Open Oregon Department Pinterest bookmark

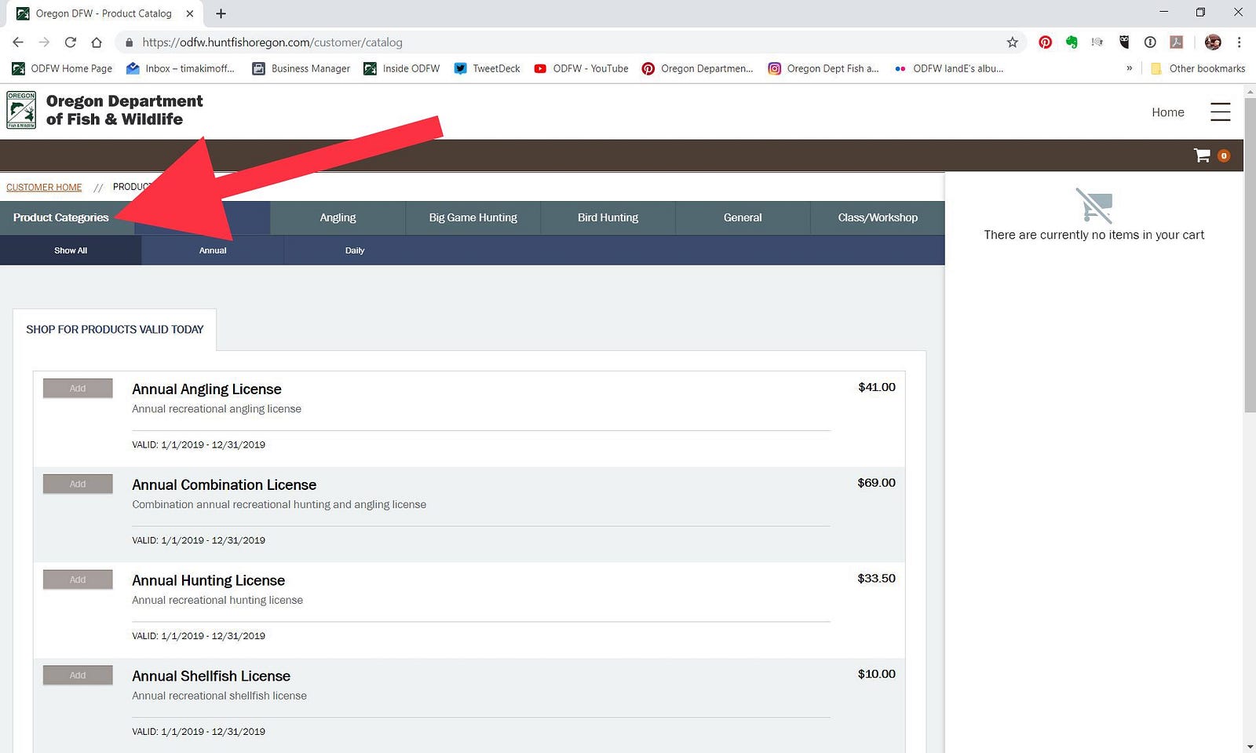(x=697, y=68)
